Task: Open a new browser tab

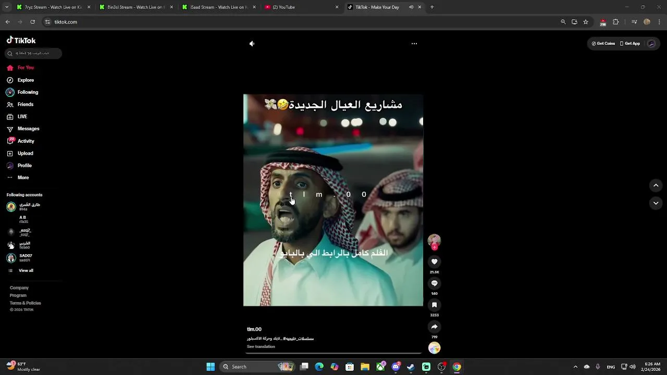Action: 432,7
